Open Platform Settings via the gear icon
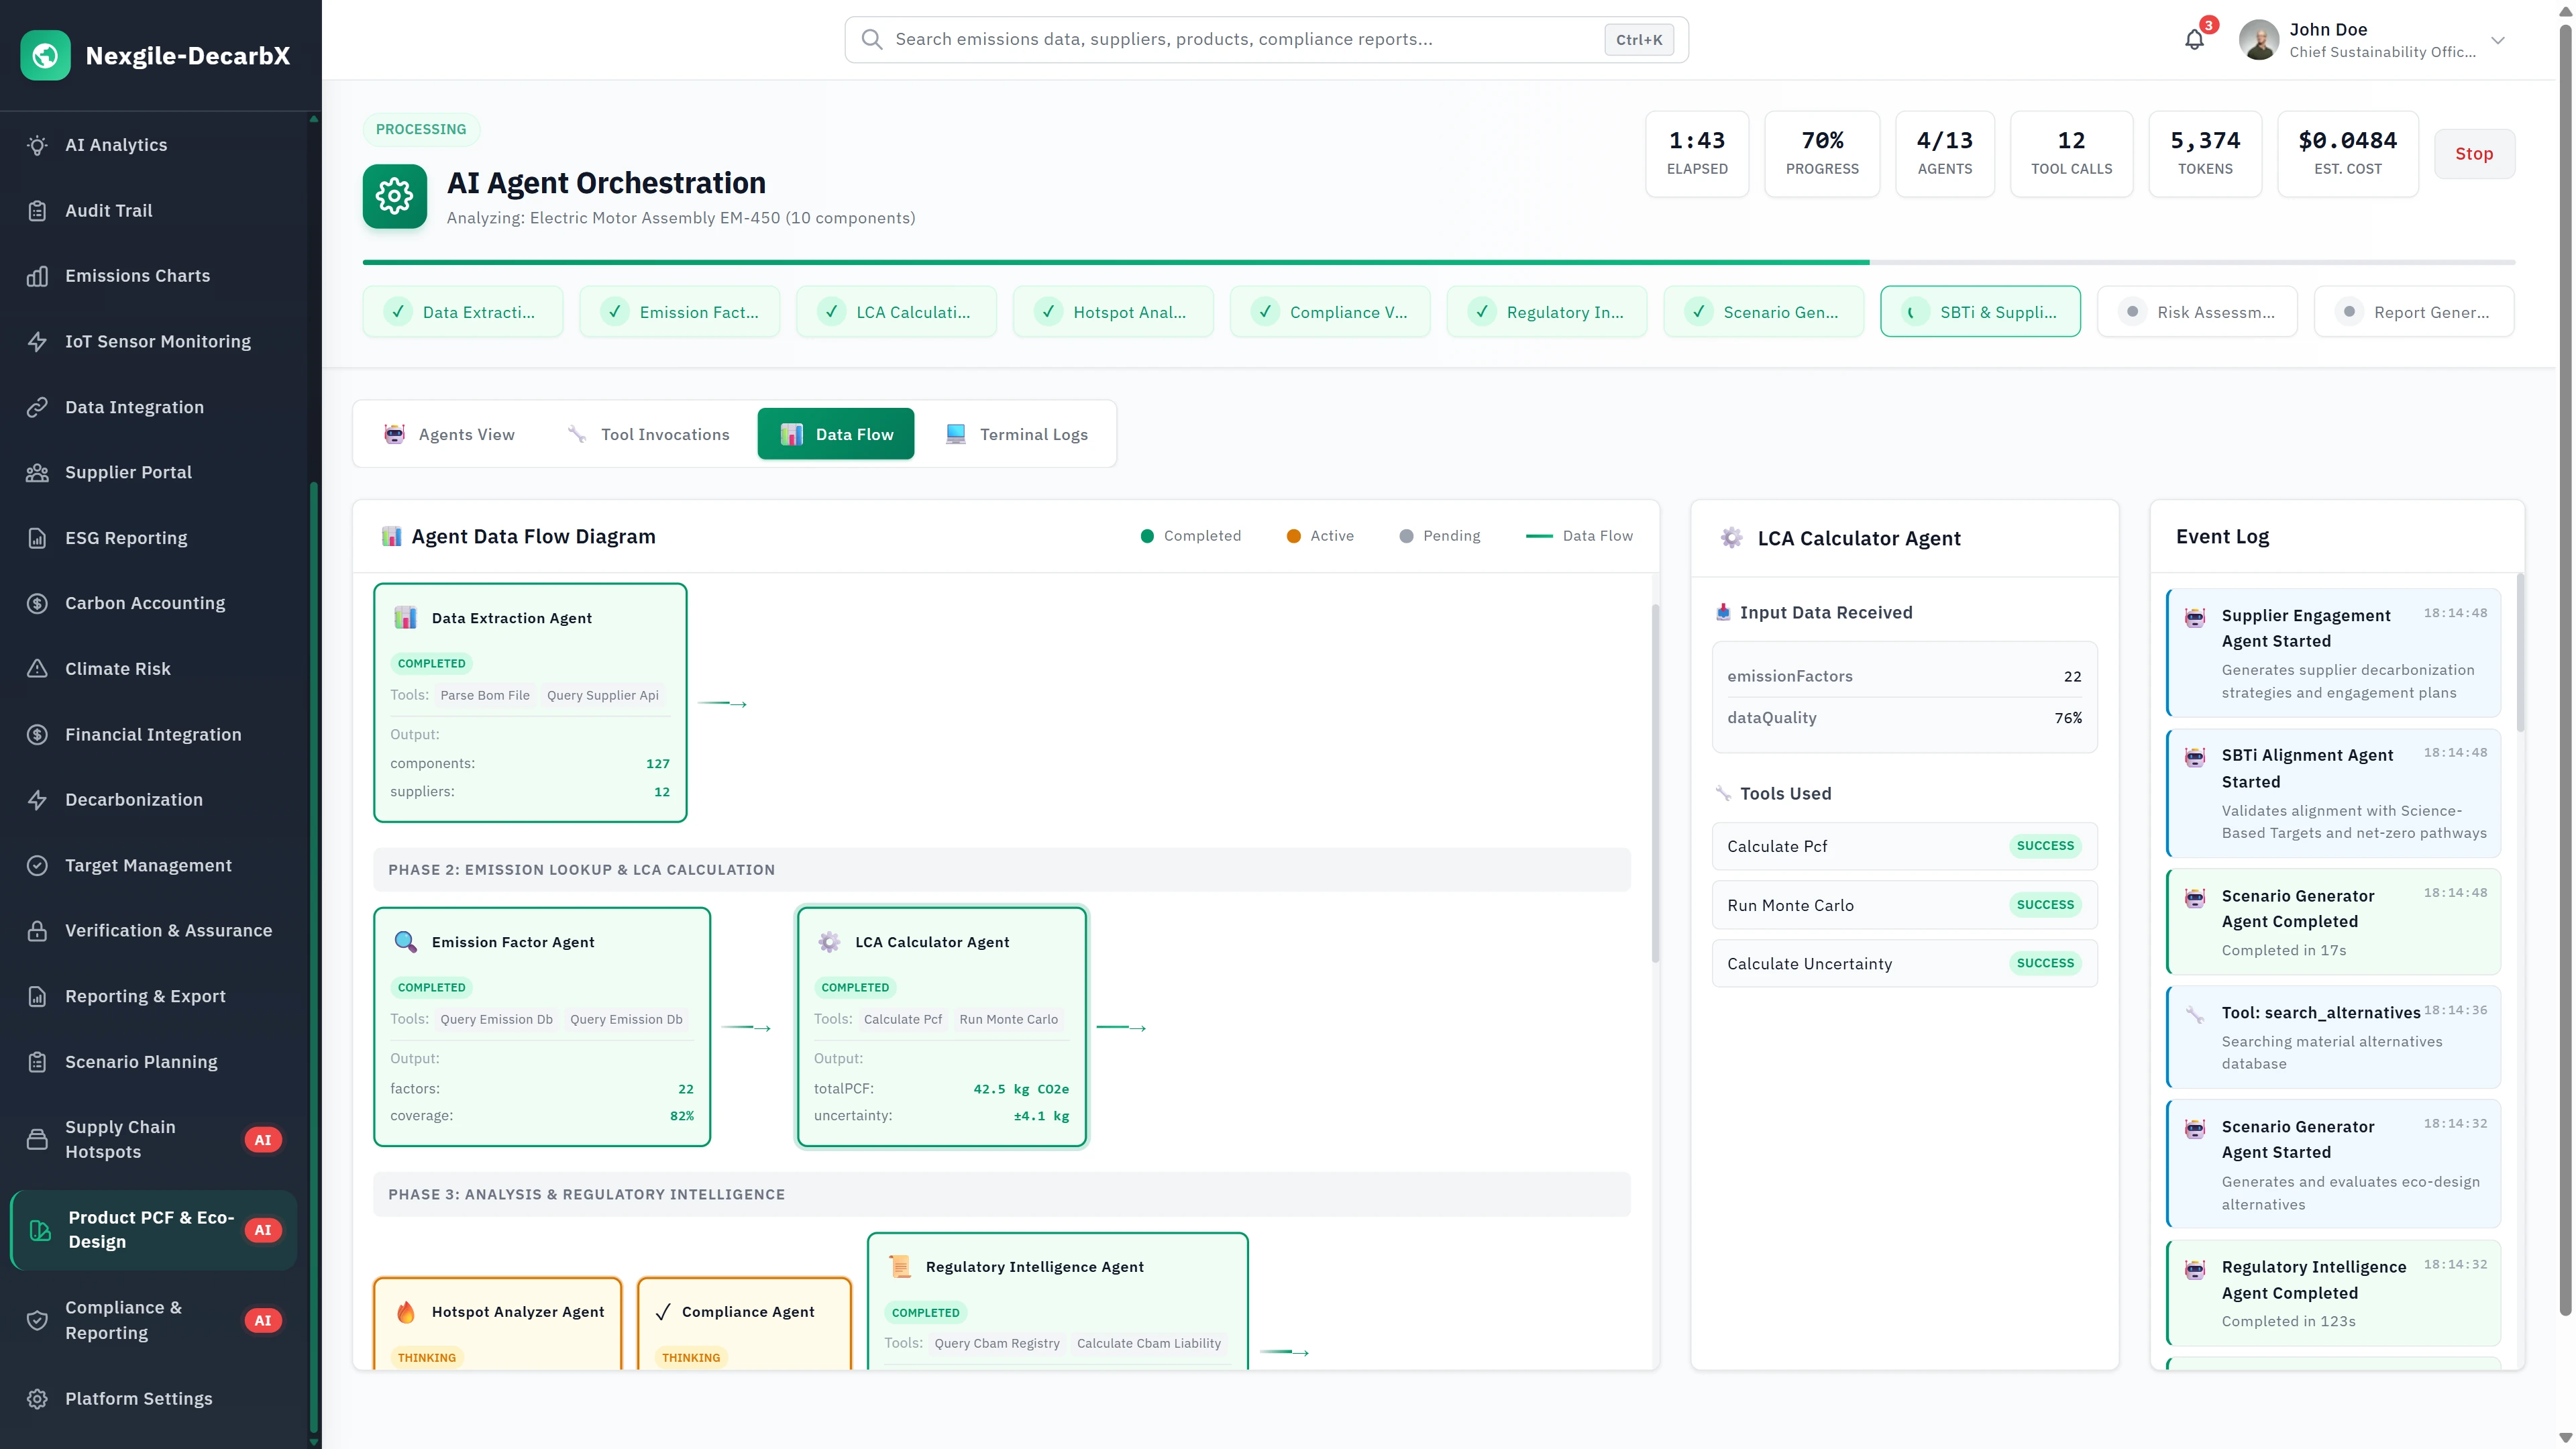Image resolution: width=2576 pixels, height=1449 pixels. [x=37, y=1398]
